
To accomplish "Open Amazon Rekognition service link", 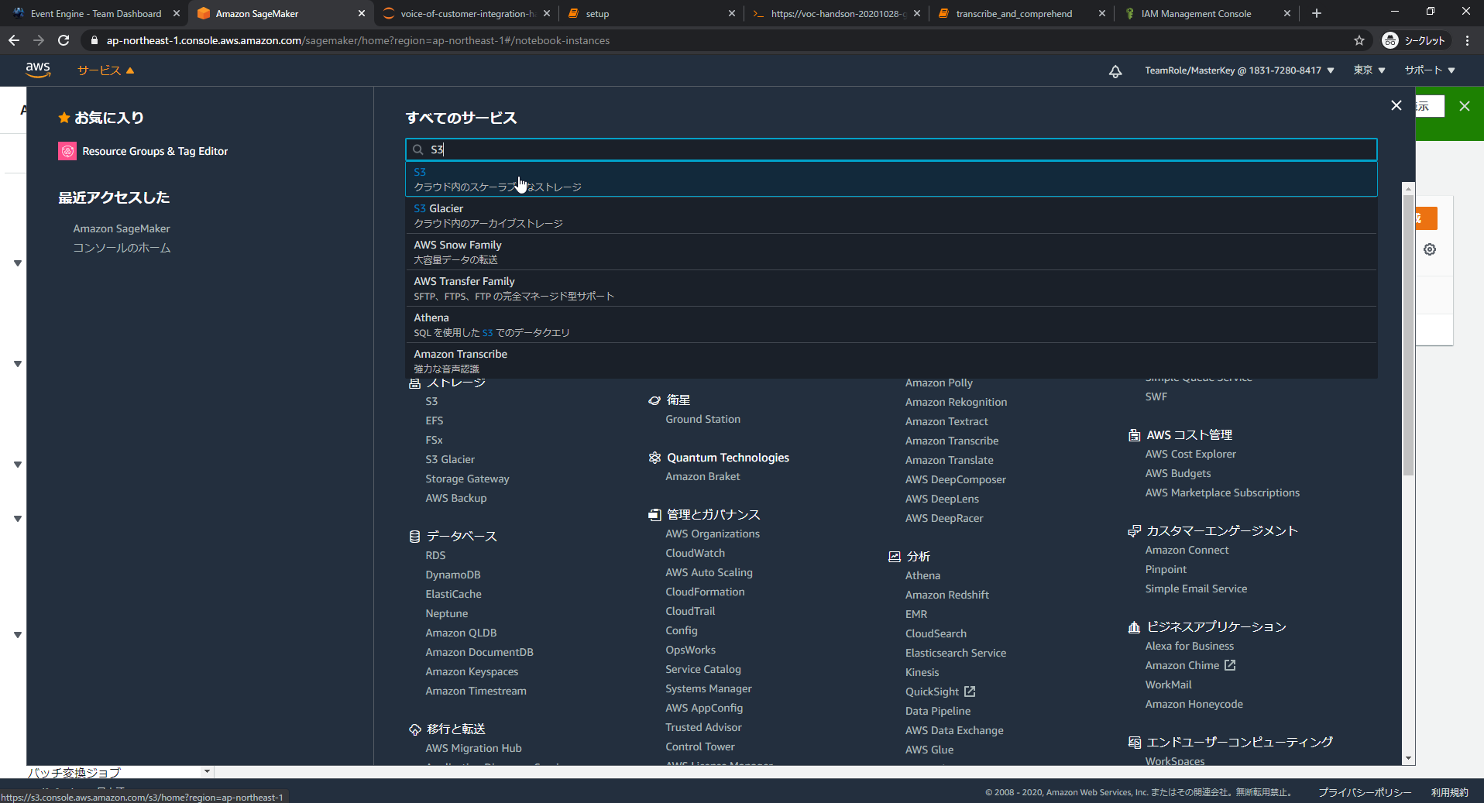I will (x=956, y=402).
